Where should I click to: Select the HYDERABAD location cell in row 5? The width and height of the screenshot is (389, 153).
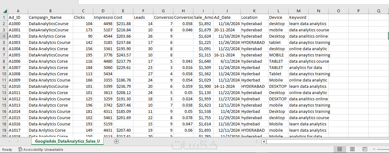click(x=254, y=42)
